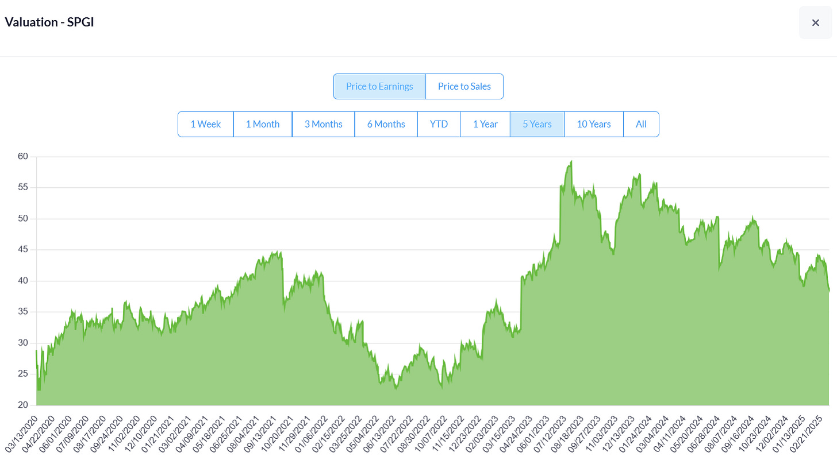The height and width of the screenshot is (456, 837).
Task: Click the 25 y-axis label
Action: tap(24, 374)
